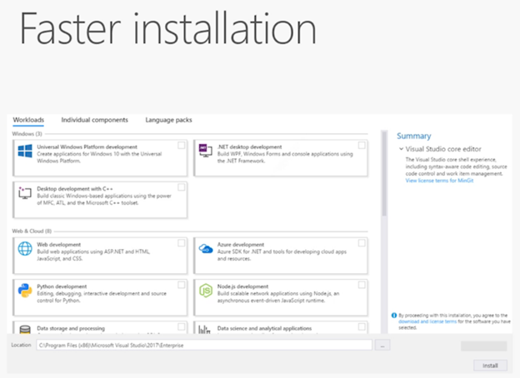Click the Web development globe icon
520x378 pixels.
pyautogui.click(x=25, y=249)
